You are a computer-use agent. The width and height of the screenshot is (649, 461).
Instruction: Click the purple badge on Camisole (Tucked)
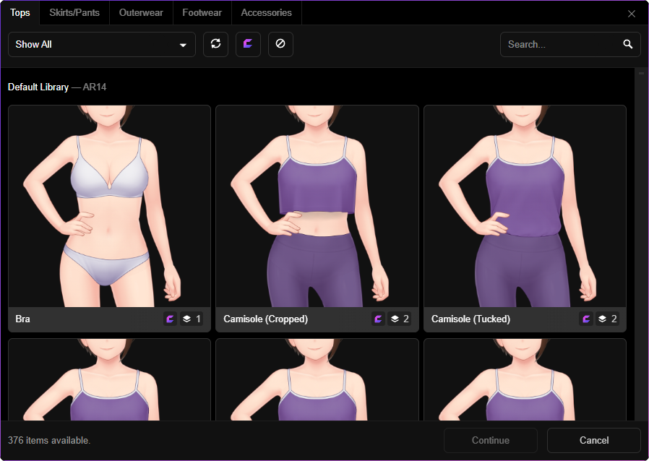pos(586,319)
